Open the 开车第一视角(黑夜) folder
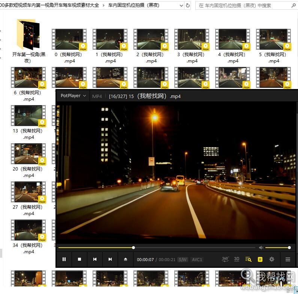The image size is (298, 294). tap(29, 41)
